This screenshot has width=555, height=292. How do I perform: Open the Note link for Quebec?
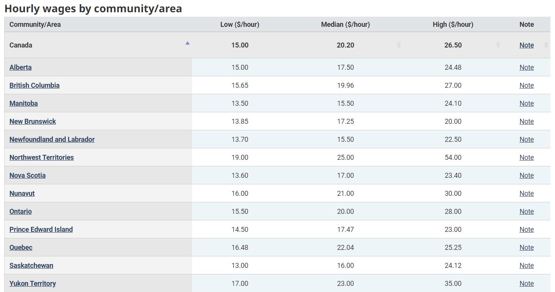pos(527,247)
